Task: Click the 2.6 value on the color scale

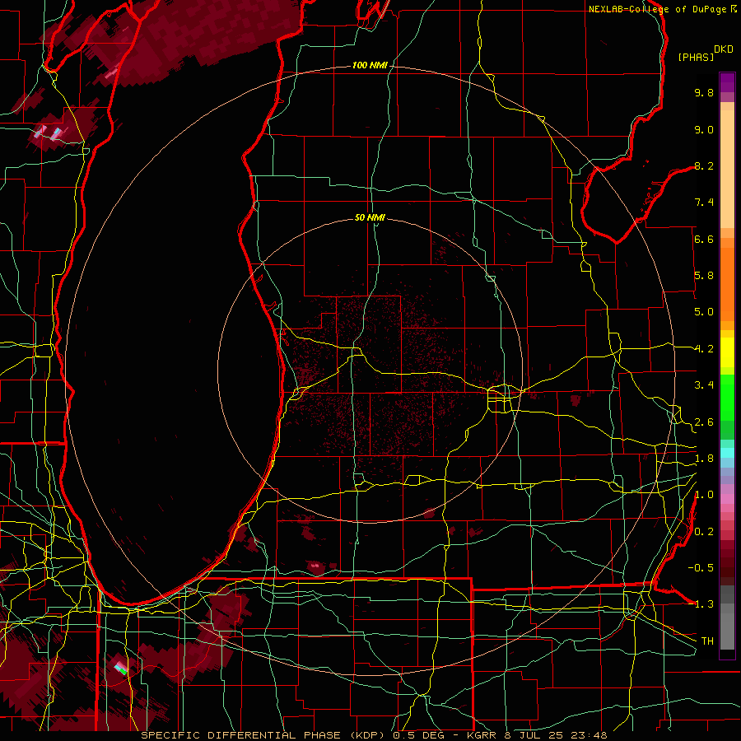Action: 704,422
